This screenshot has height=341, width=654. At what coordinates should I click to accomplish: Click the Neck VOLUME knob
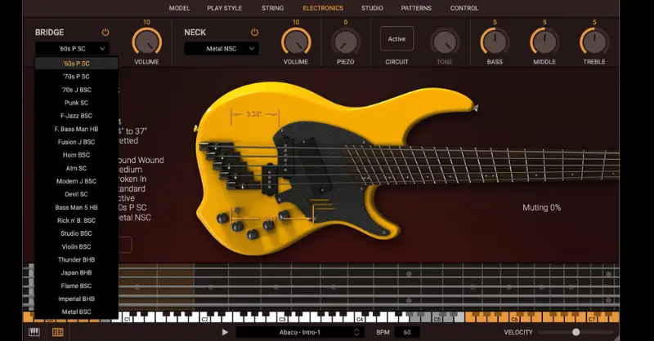[296, 42]
